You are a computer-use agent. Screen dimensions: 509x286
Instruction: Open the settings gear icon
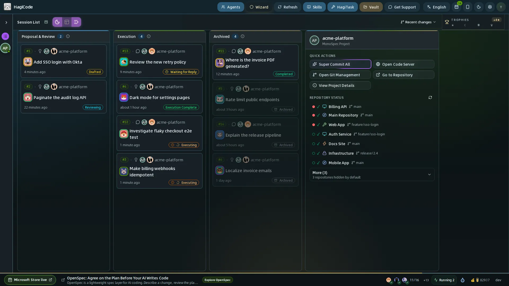coord(490,7)
